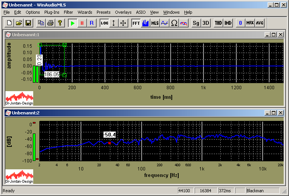The height and width of the screenshot is (196, 289).
Task: Toggle the MLS measurement mode button
Action: tap(155, 23)
